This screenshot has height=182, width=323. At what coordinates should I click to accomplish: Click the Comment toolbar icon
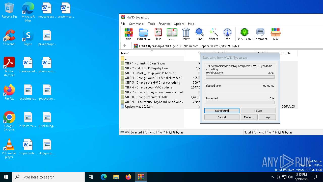[260, 34]
